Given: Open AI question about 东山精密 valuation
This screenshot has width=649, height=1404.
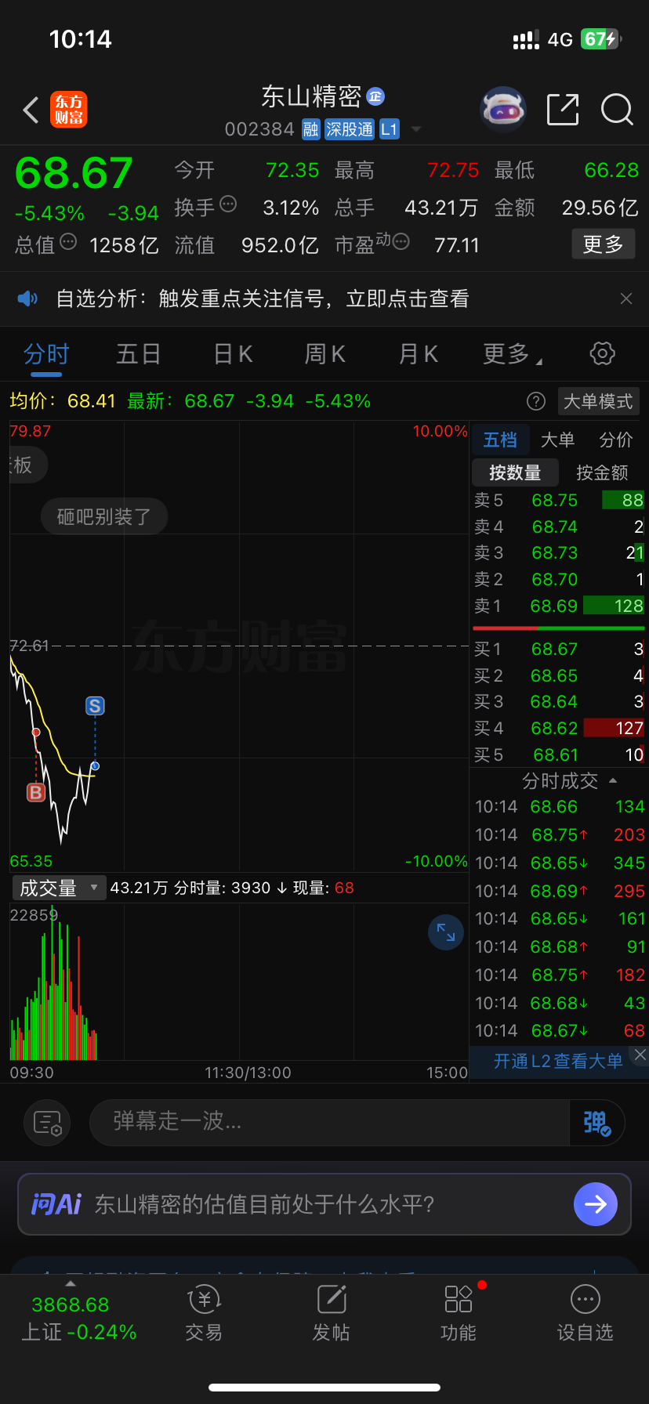Looking at the screenshot, I should [264, 1203].
